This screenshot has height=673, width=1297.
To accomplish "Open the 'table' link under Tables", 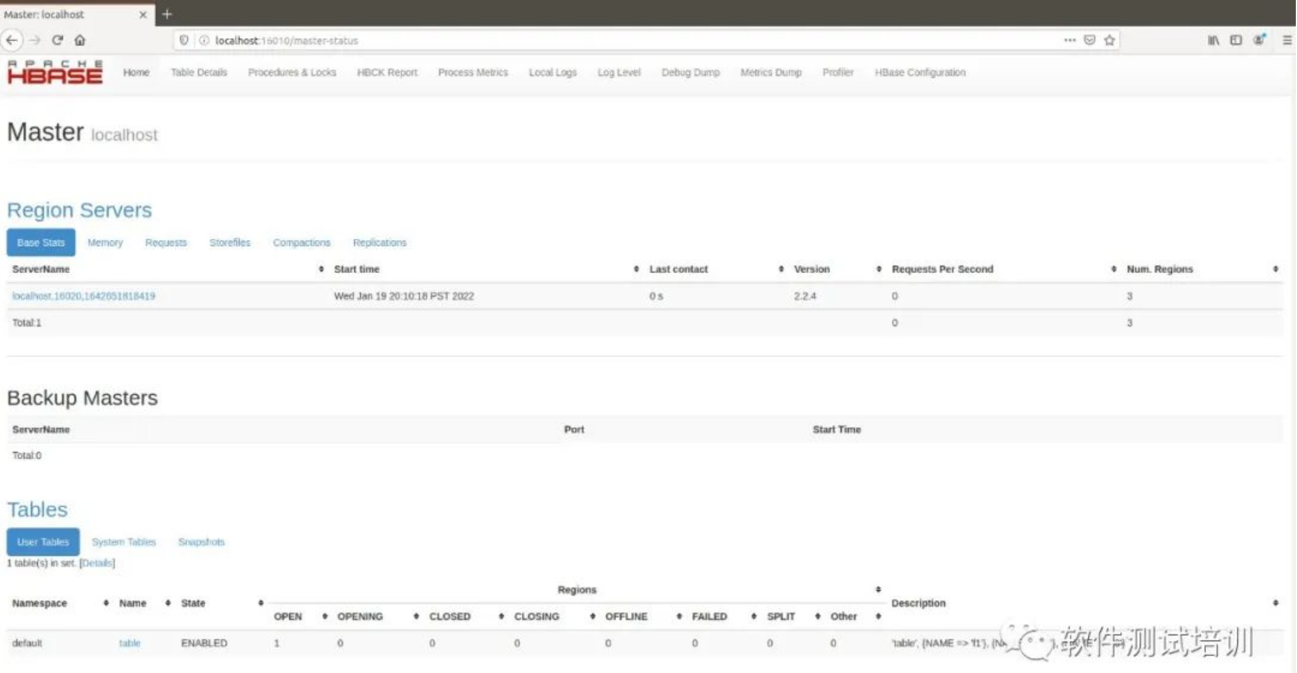I will [x=130, y=643].
